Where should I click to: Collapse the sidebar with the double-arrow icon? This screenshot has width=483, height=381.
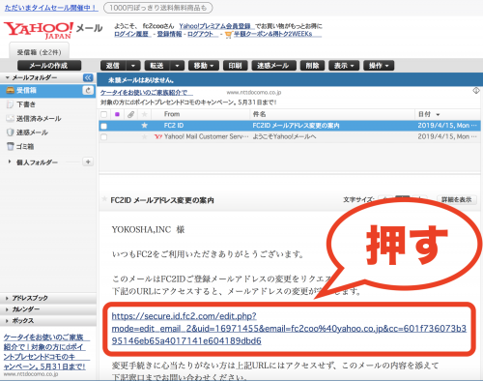88,77
